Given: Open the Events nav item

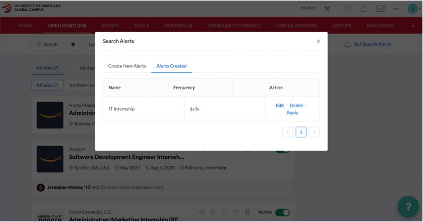Looking at the screenshot, I should tap(110, 25).
